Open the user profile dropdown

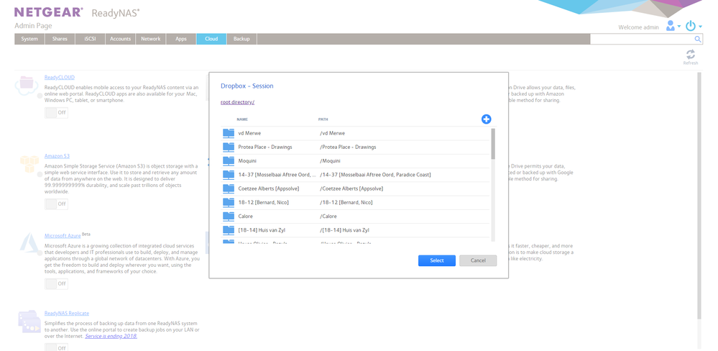[673, 26]
